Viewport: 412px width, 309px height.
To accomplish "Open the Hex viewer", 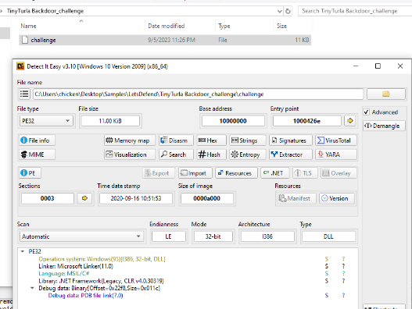I will coord(212,140).
